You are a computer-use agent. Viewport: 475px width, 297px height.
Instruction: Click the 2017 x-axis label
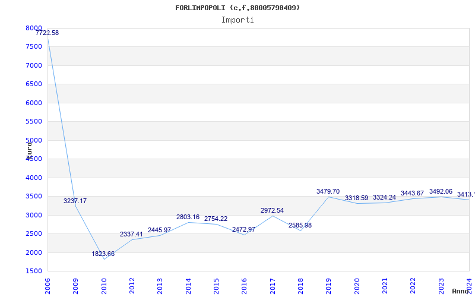pos(273,286)
